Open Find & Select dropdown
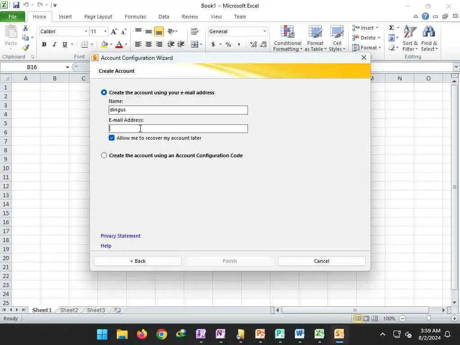 (x=429, y=38)
